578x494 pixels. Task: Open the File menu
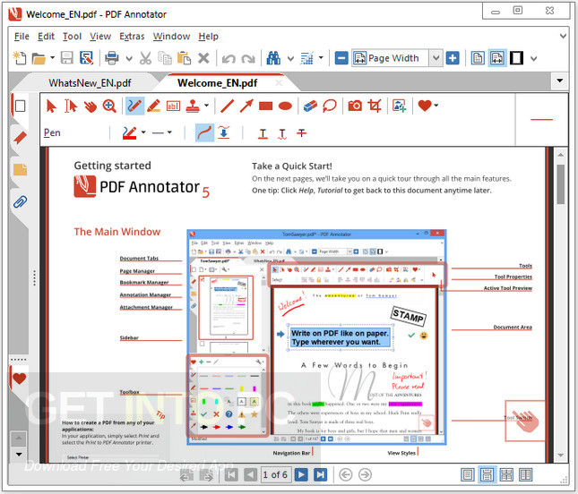click(x=22, y=37)
